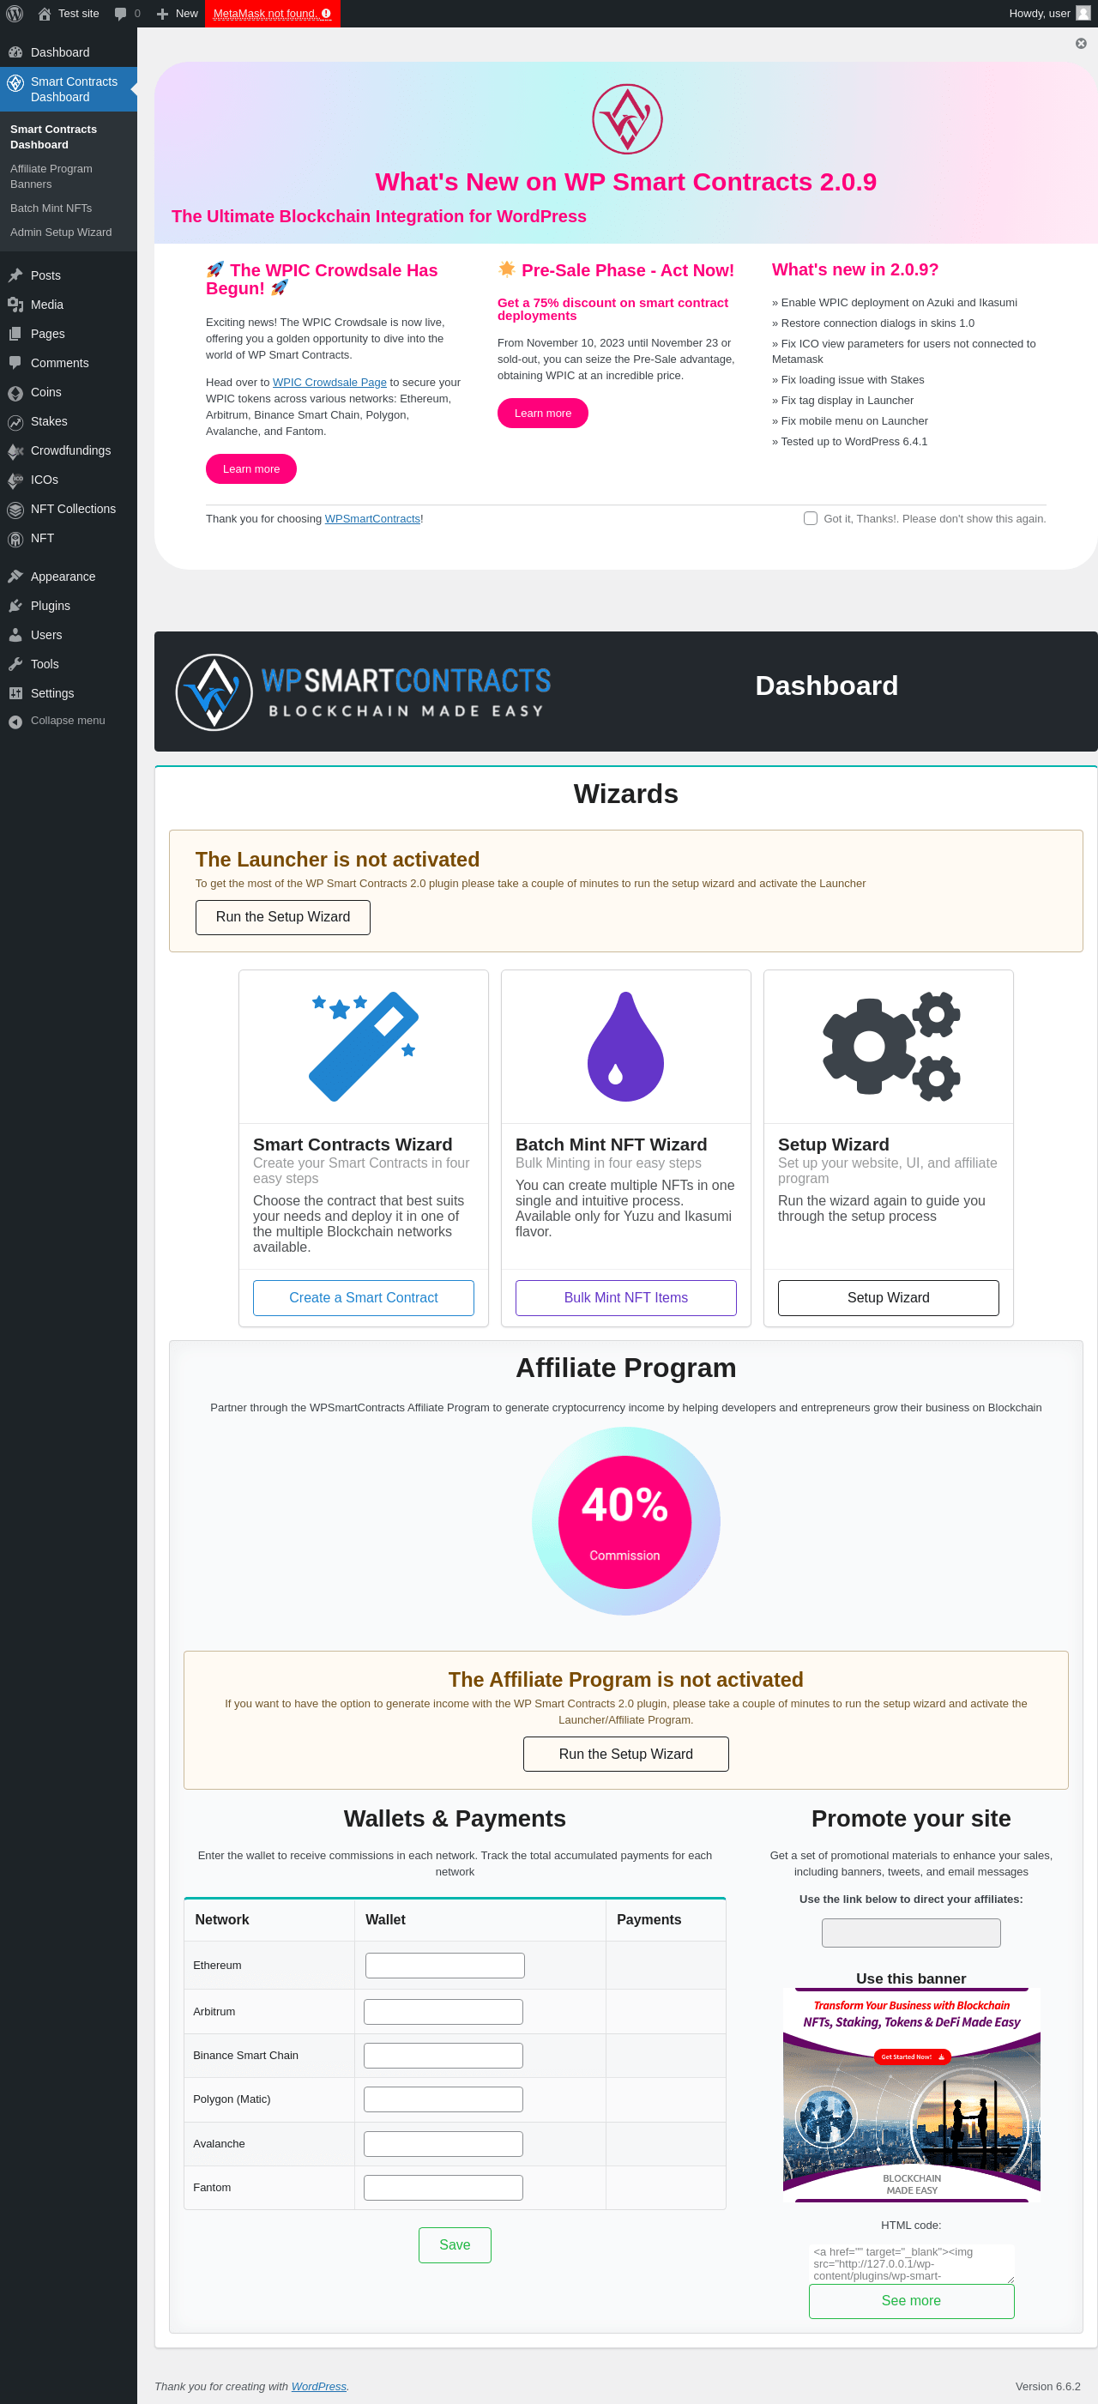
Task: Focus the Binance Smart Chain wallet input
Action: [443, 2056]
